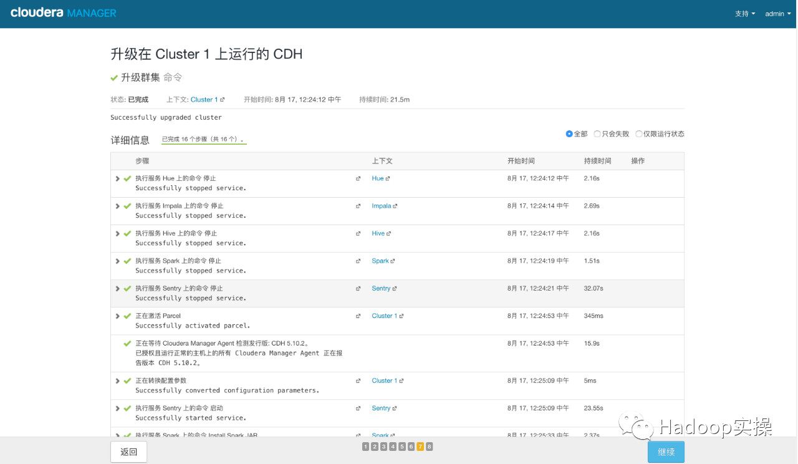This screenshot has width=798, height=464.
Task: Click the Cloudera Manager logo
Action: (x=64, y=12)
